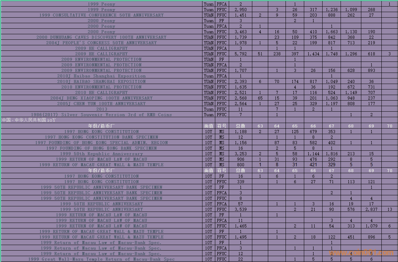Viewport: 398px width, 262px height.
Task: Select the 2,837 value in grade 69 column
Action: point(371,209)
